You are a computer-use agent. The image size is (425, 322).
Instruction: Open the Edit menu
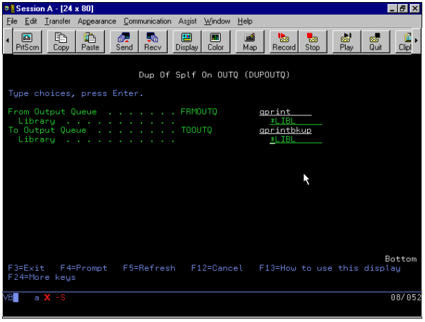tap(30, 21)
